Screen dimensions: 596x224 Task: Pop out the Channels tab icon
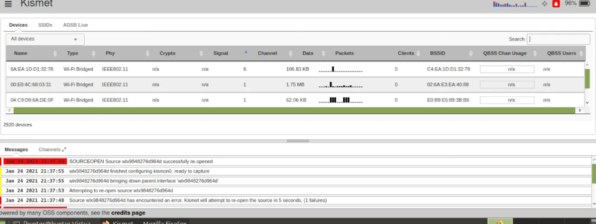[x=64, y=150]
